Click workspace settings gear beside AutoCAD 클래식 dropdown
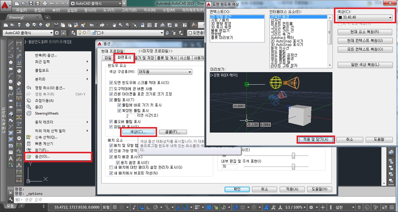Screen dimensions: 398x212 click(57, 33)
